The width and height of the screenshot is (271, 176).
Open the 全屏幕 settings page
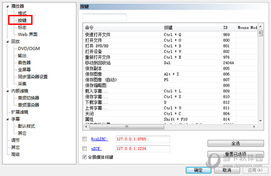(x=24, y=70)
